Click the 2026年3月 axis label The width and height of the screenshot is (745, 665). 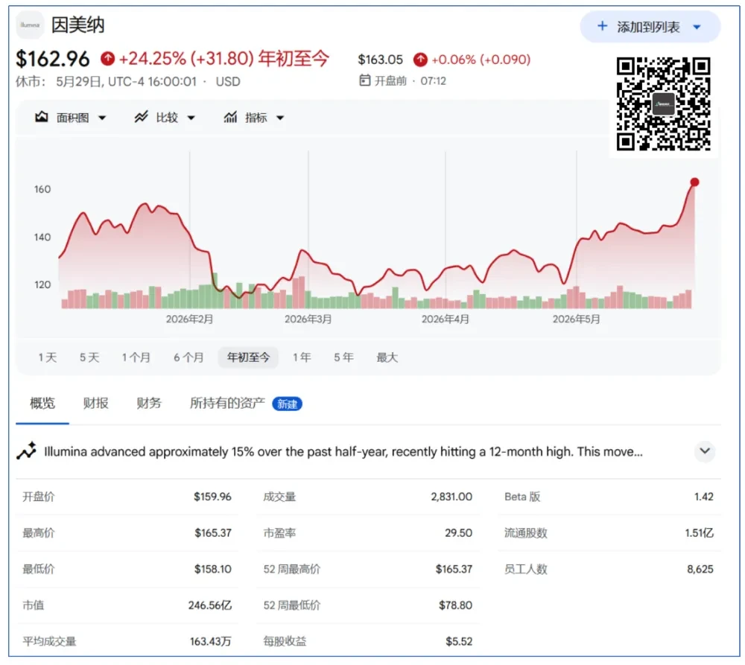(308, 319)
